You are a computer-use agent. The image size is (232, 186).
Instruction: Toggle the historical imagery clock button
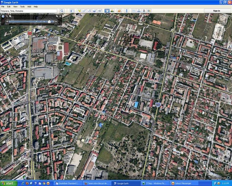tap(107, 11)
